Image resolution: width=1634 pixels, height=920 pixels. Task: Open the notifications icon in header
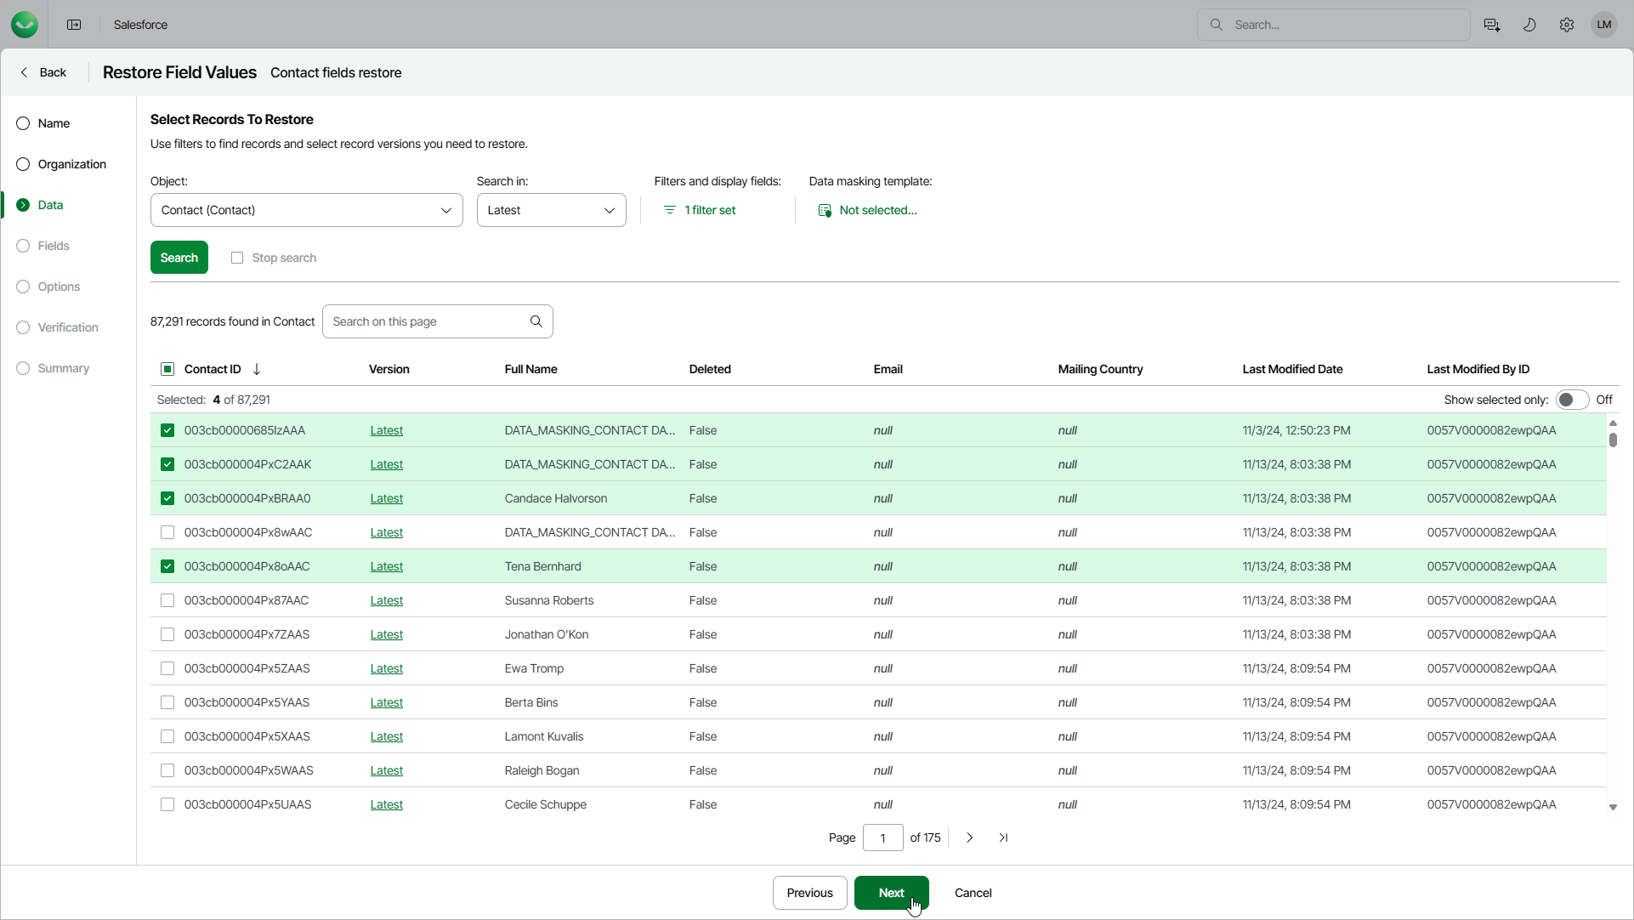click(1492, 25)
